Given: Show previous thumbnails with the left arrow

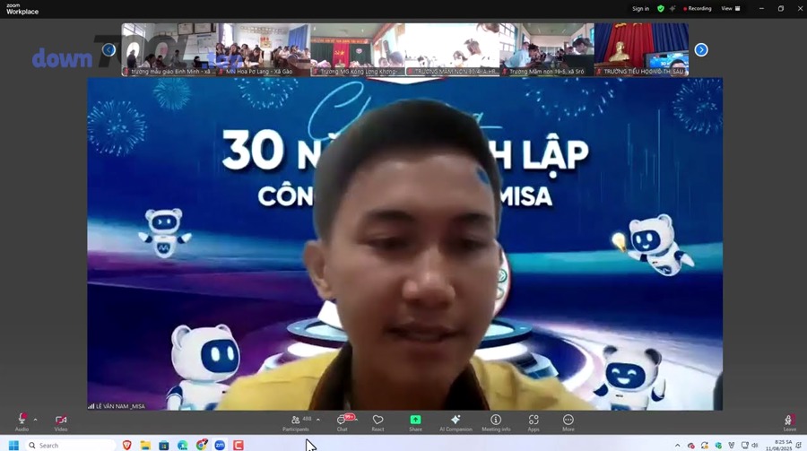Looking at the screenshot, I should point(108,50).
